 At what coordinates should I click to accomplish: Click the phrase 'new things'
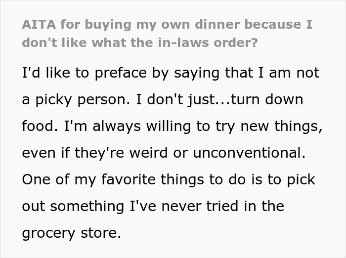point(285,126)
